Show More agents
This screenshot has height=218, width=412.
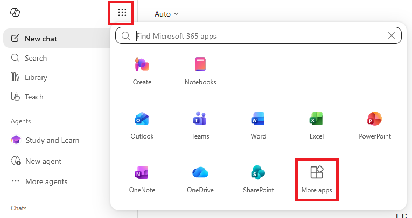coord(39,181)
